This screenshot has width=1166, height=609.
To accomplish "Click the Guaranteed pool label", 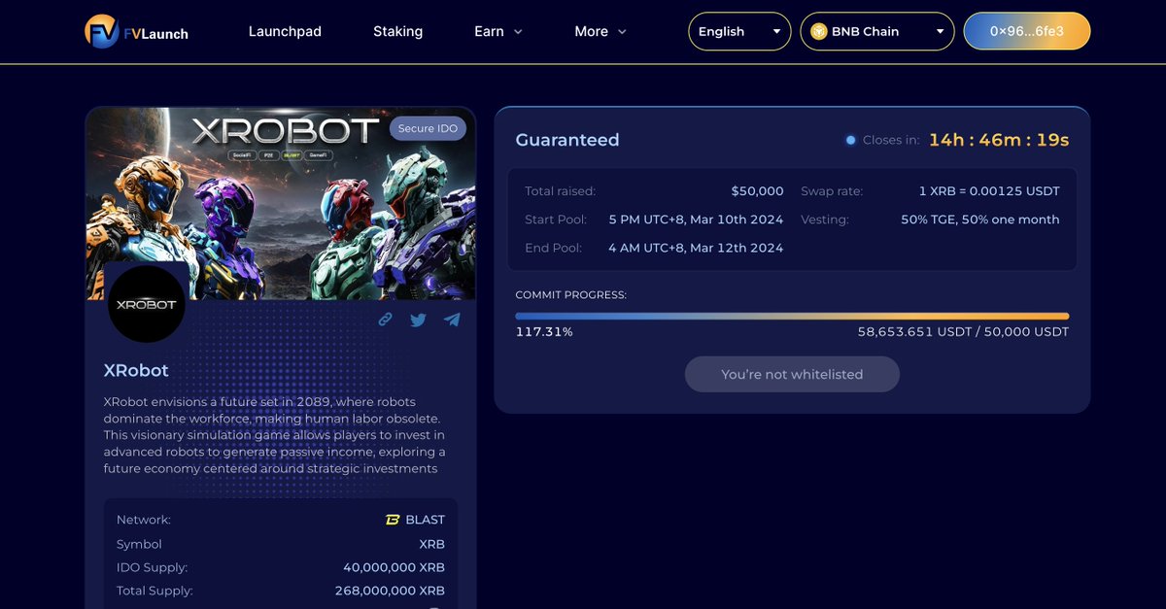I will click(567, 140).
